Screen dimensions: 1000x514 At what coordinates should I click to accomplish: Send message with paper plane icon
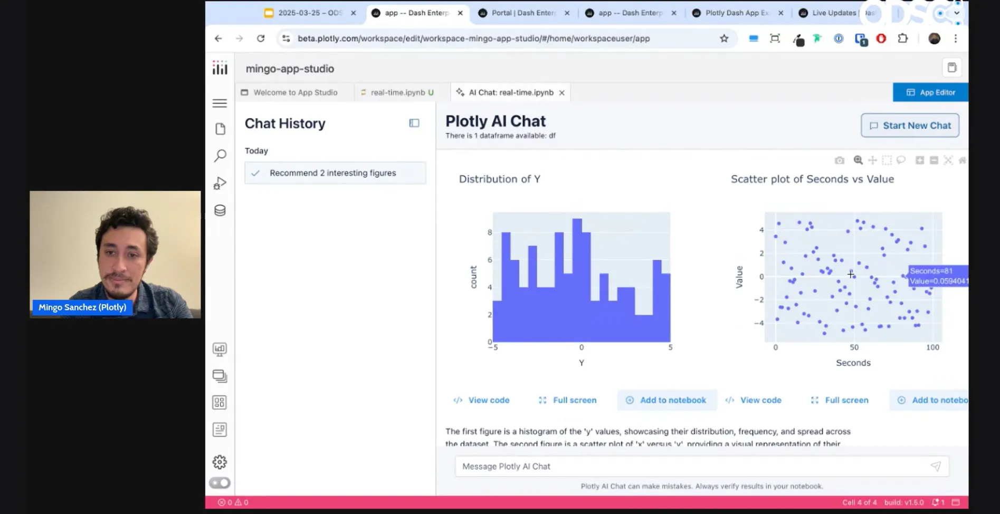(936, 466)
